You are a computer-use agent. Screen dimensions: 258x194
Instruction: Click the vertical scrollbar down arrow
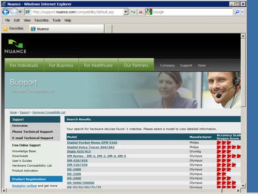coord(243,186)
